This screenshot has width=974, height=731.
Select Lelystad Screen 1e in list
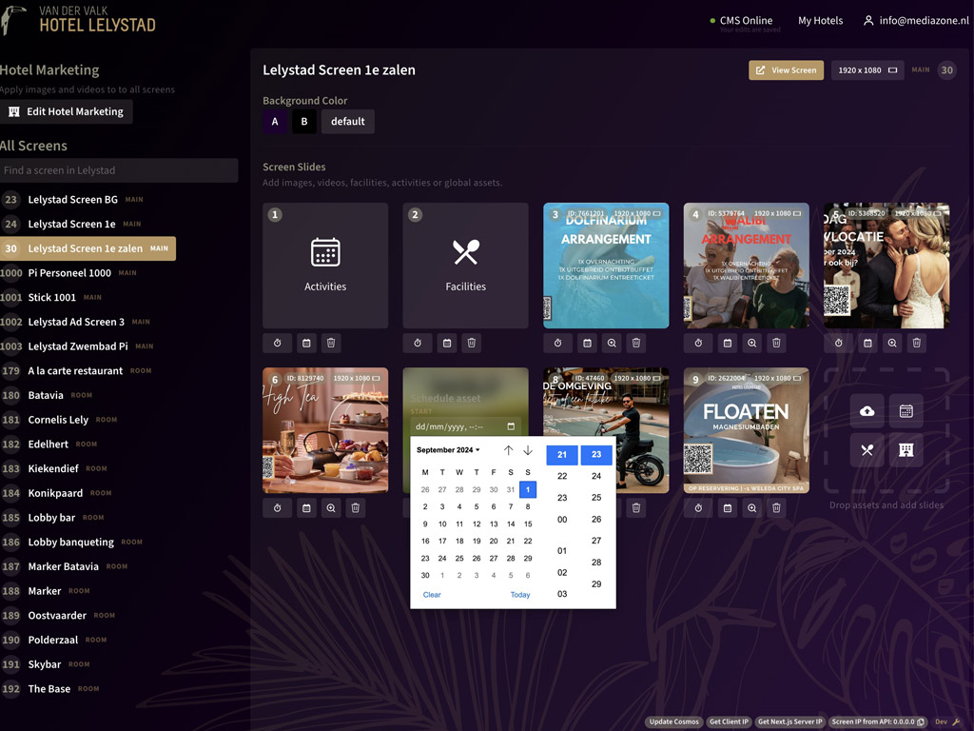[71, 224]
